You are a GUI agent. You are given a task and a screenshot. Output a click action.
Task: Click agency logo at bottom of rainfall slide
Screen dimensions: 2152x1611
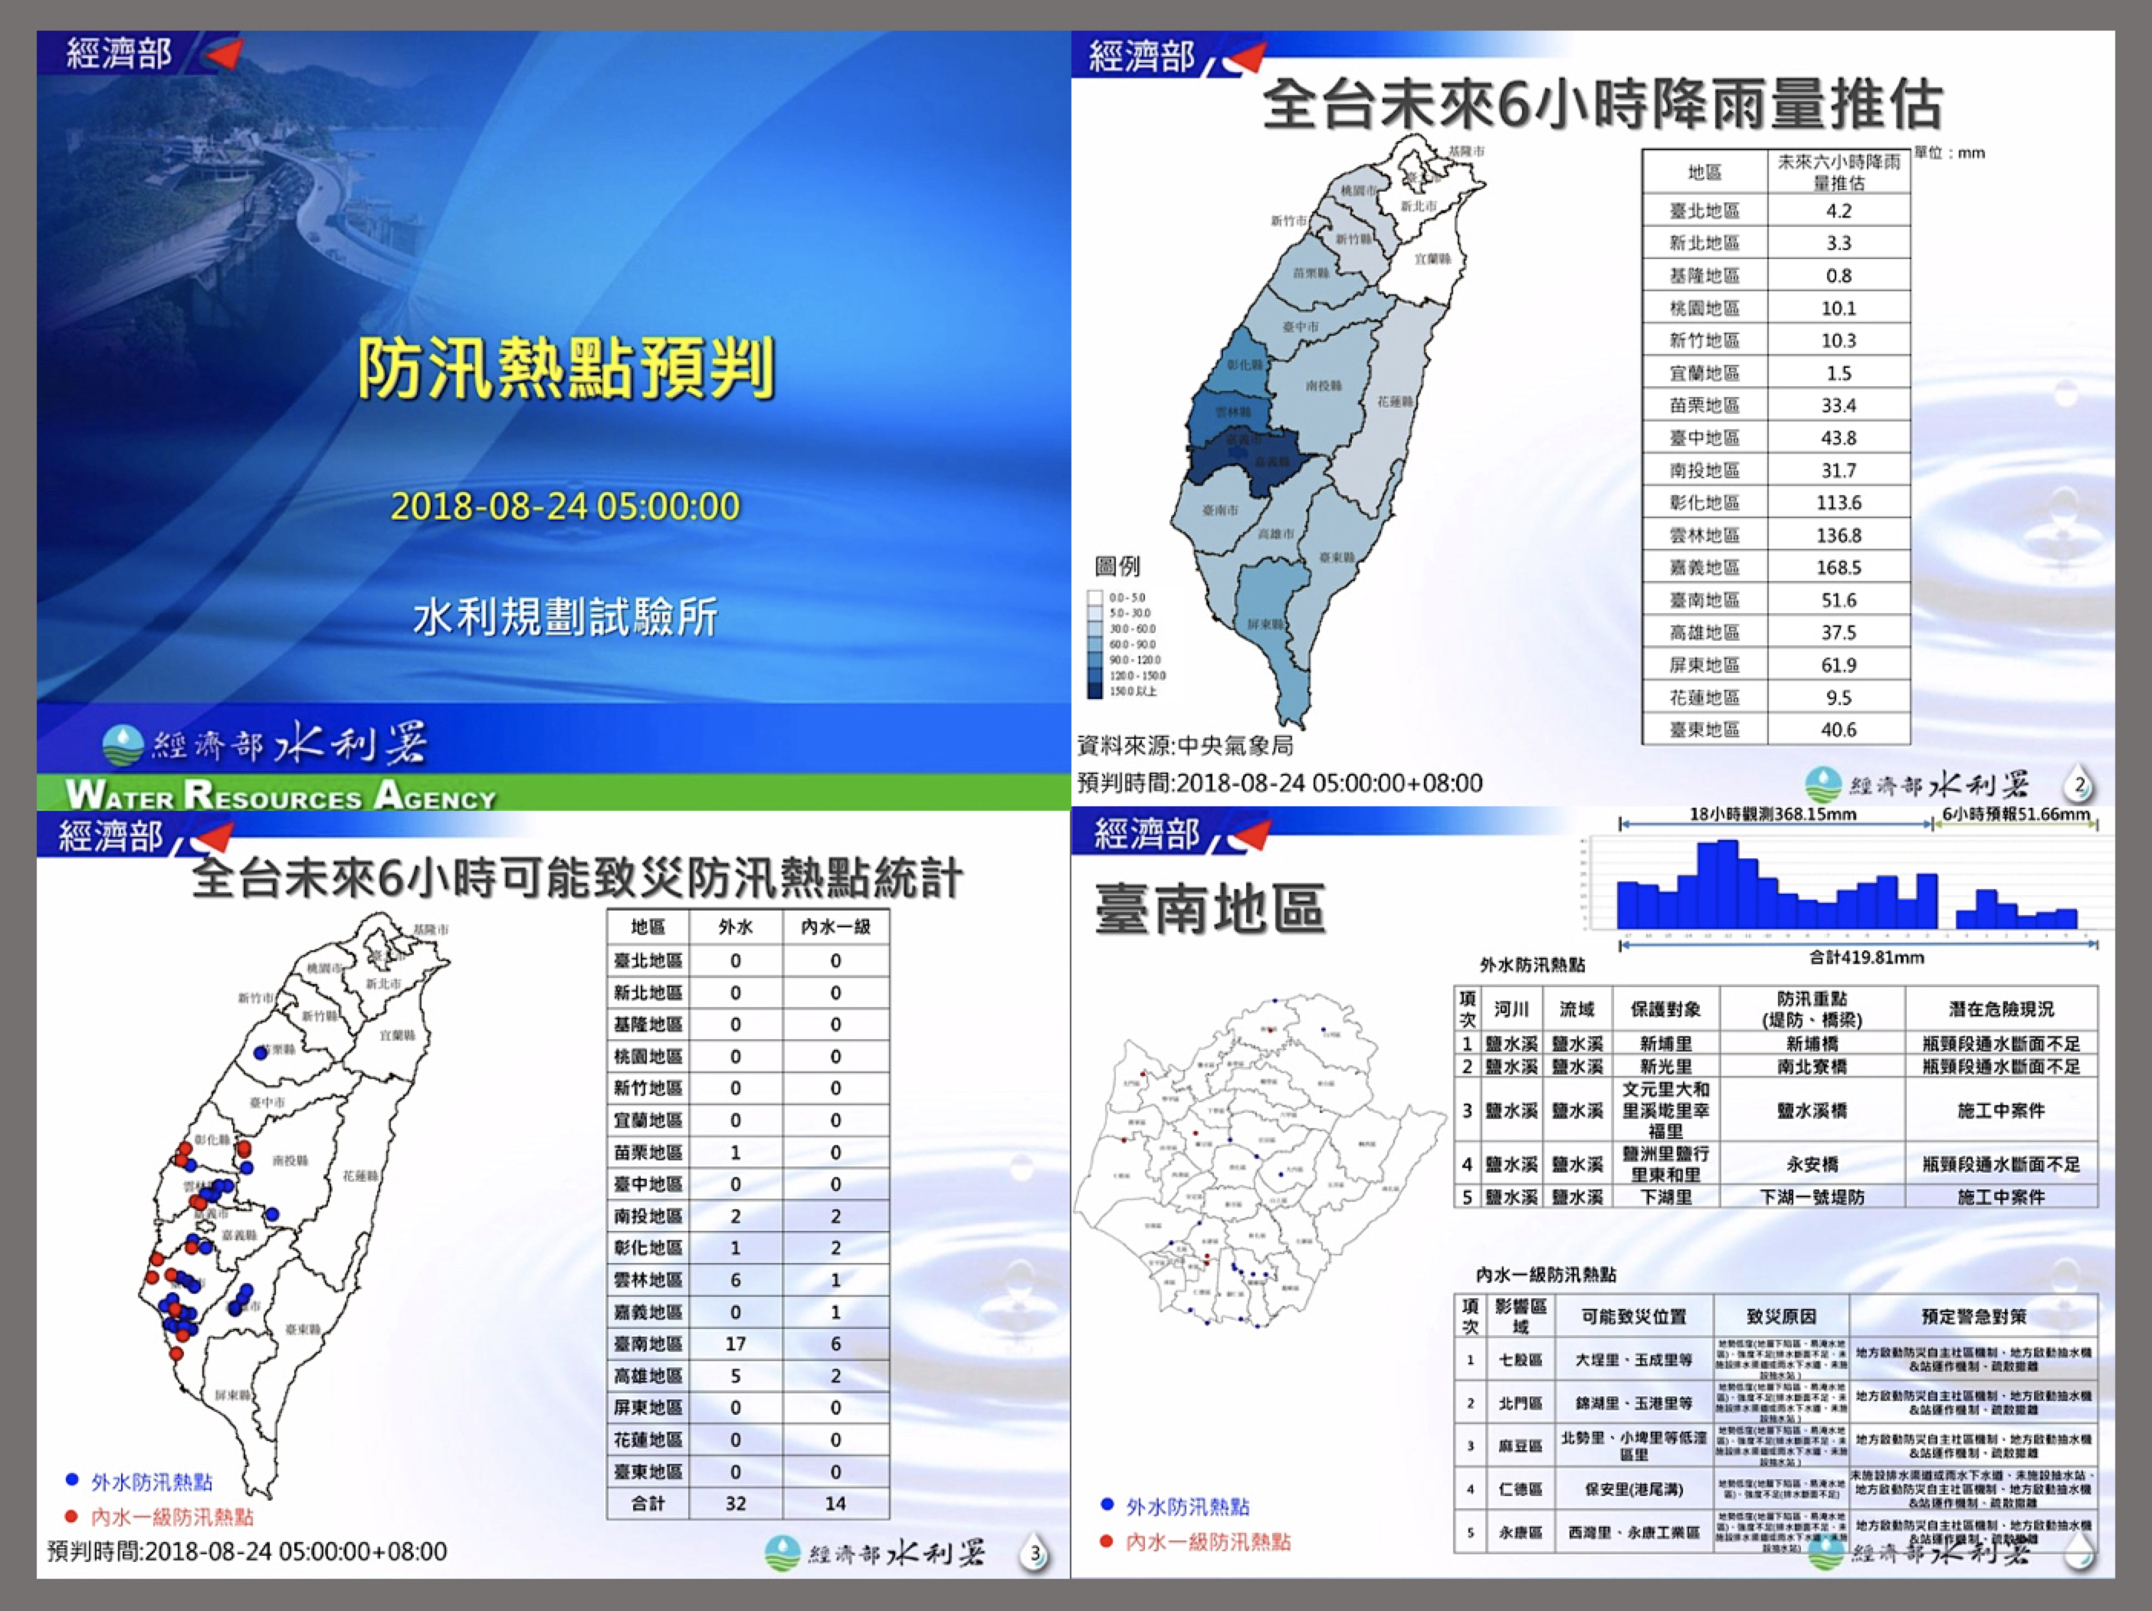point(1823,785)
